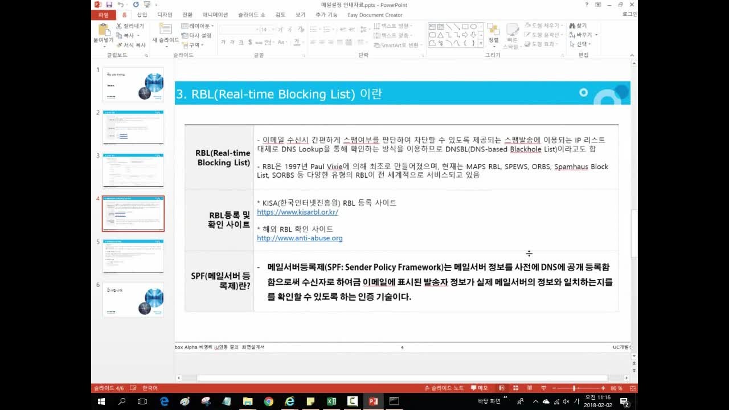
Task: Click the Cut (잘라내기) scissors button
Action: click(130, 26)
